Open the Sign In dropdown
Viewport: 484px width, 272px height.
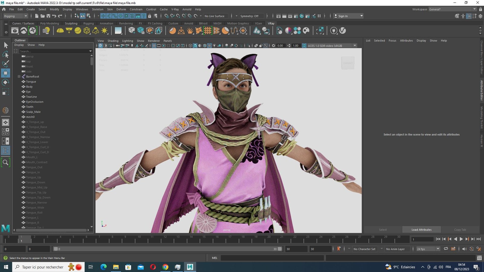(348, 16)
